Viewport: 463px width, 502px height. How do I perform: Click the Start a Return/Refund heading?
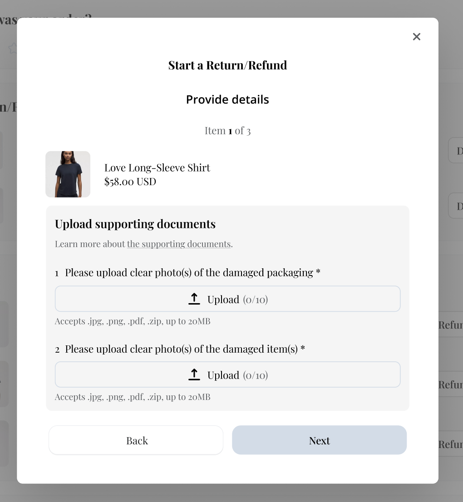(x=227, y=65)
